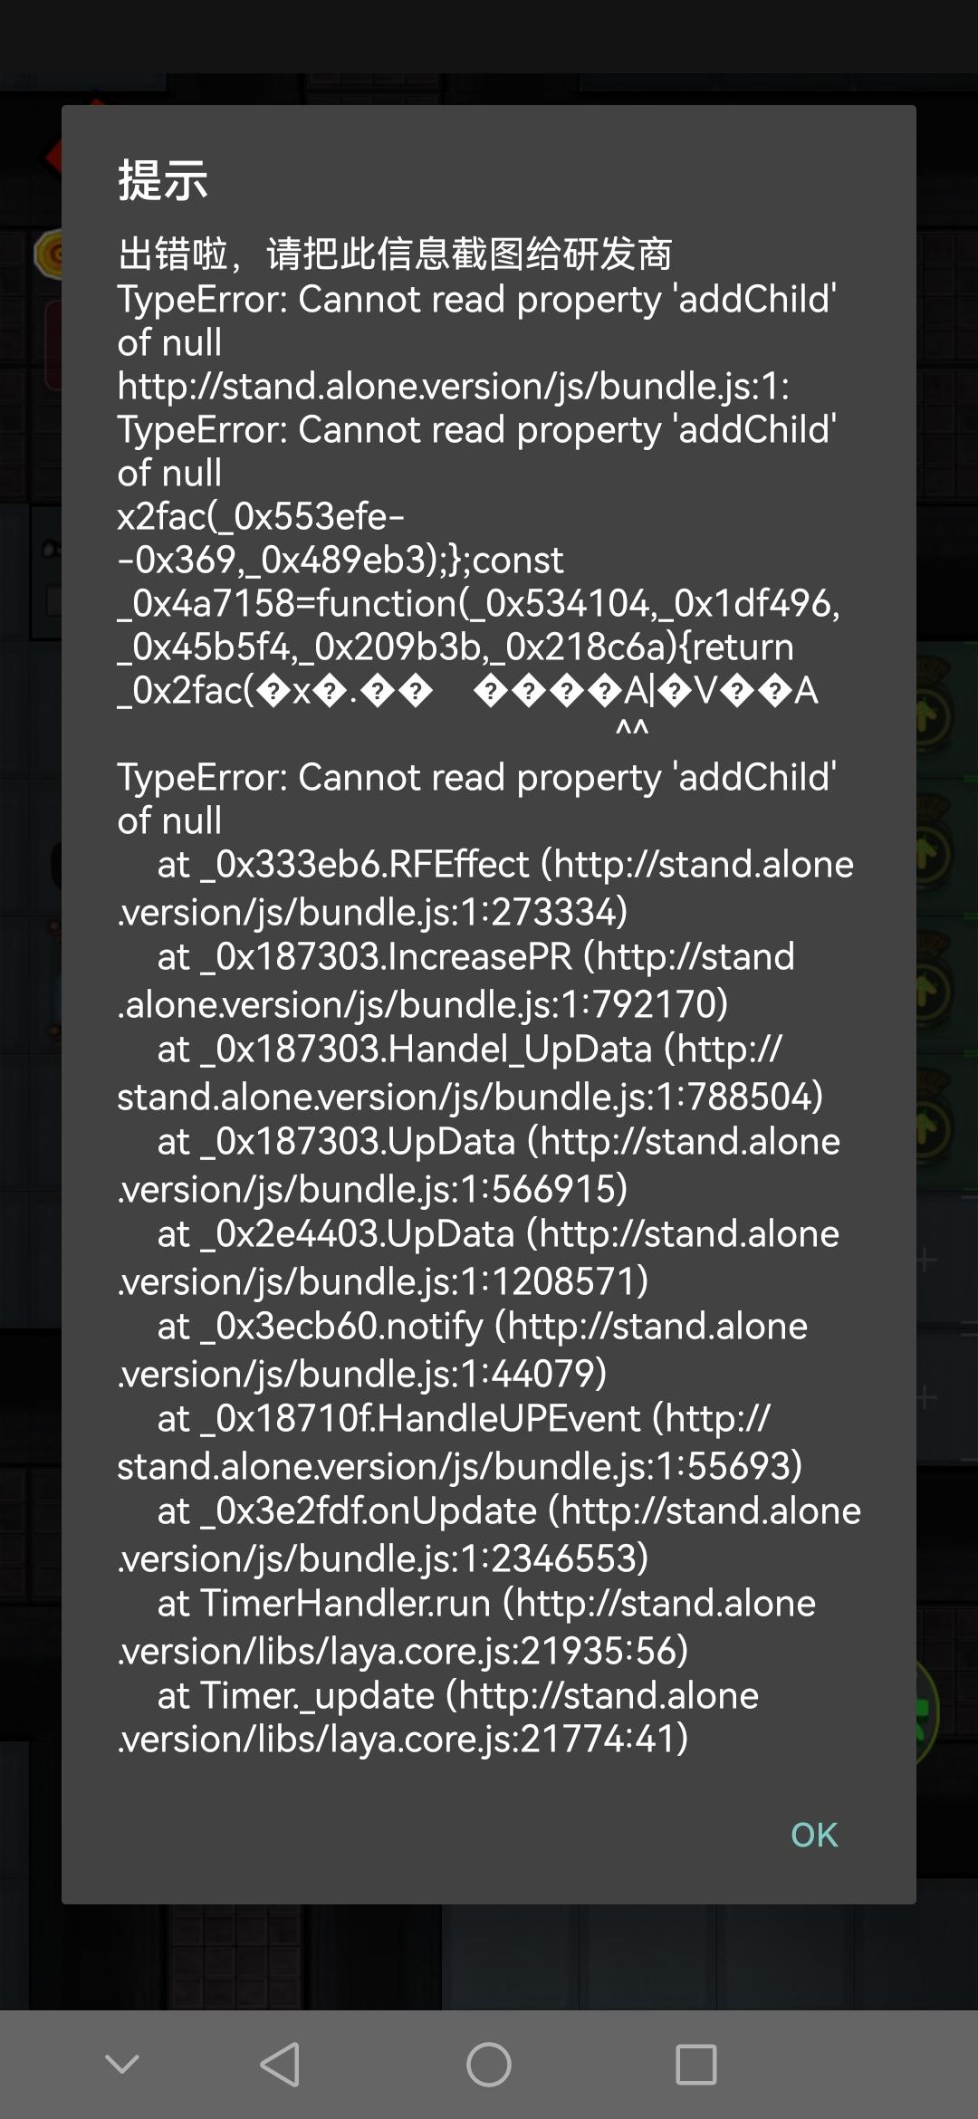Open recent apps with square icon
This screenshot has height=2119, width=978.
click(x=696, y=2065)
